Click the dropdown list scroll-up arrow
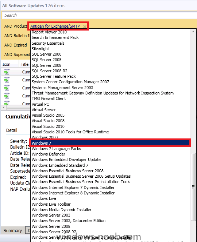Image resolution: width=197 pixels, height=242 pixels. (x=193, y=32)
